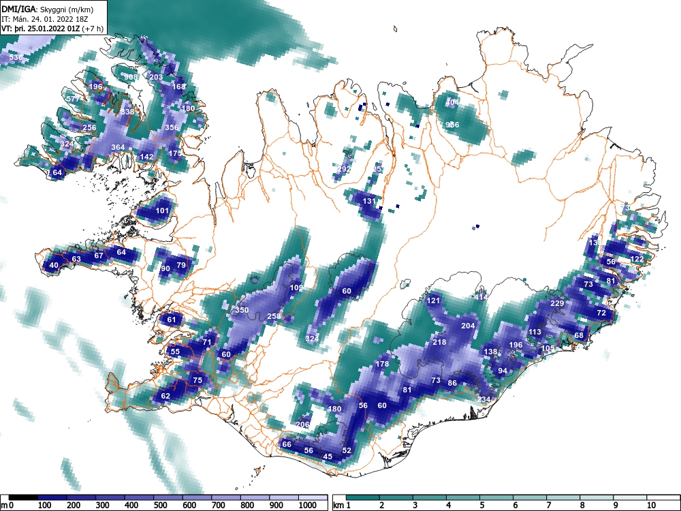Click the 61 visibility value
Viewport: 681px width, 511px height.
pyautogui.click(x=172, y=320)
